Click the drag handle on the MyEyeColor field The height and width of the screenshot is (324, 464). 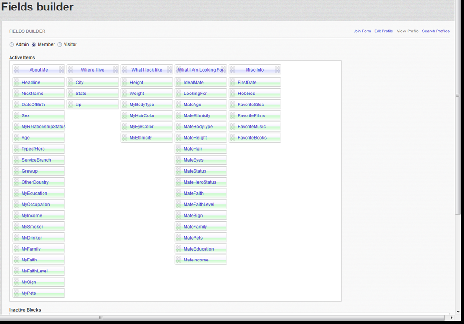(125, 127)
